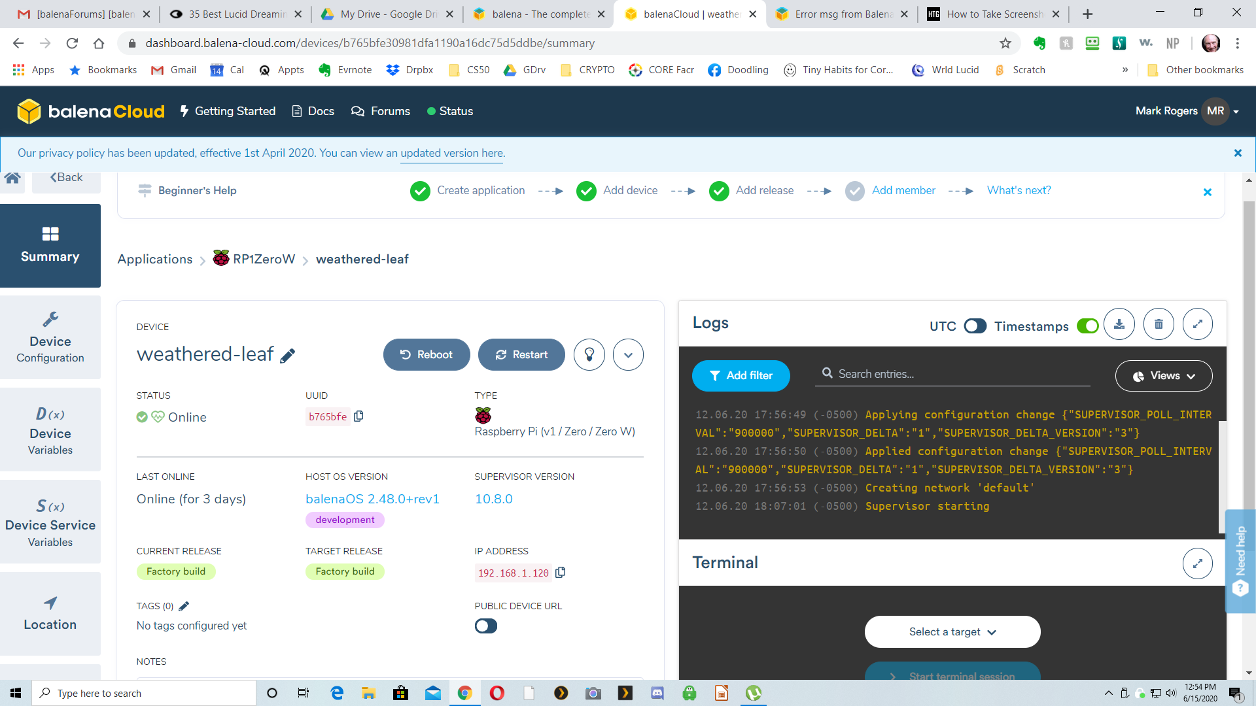Open device actions dropdown chevron
The width and height of the screenshot is (1256, 706).
628,355
